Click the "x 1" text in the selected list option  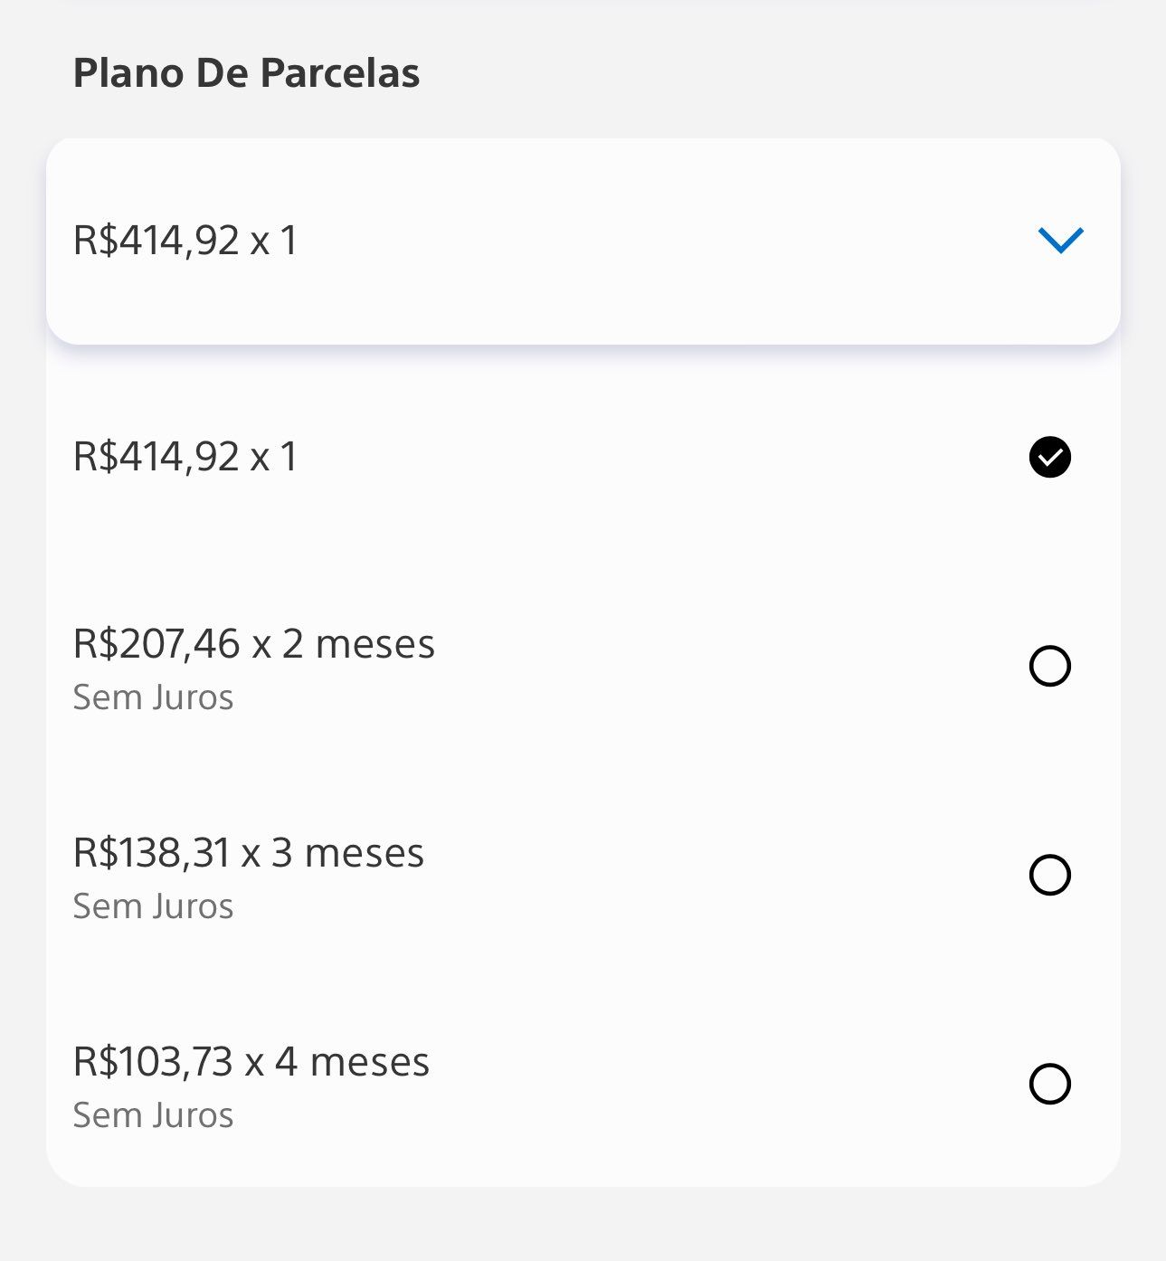tap(274, 457)
